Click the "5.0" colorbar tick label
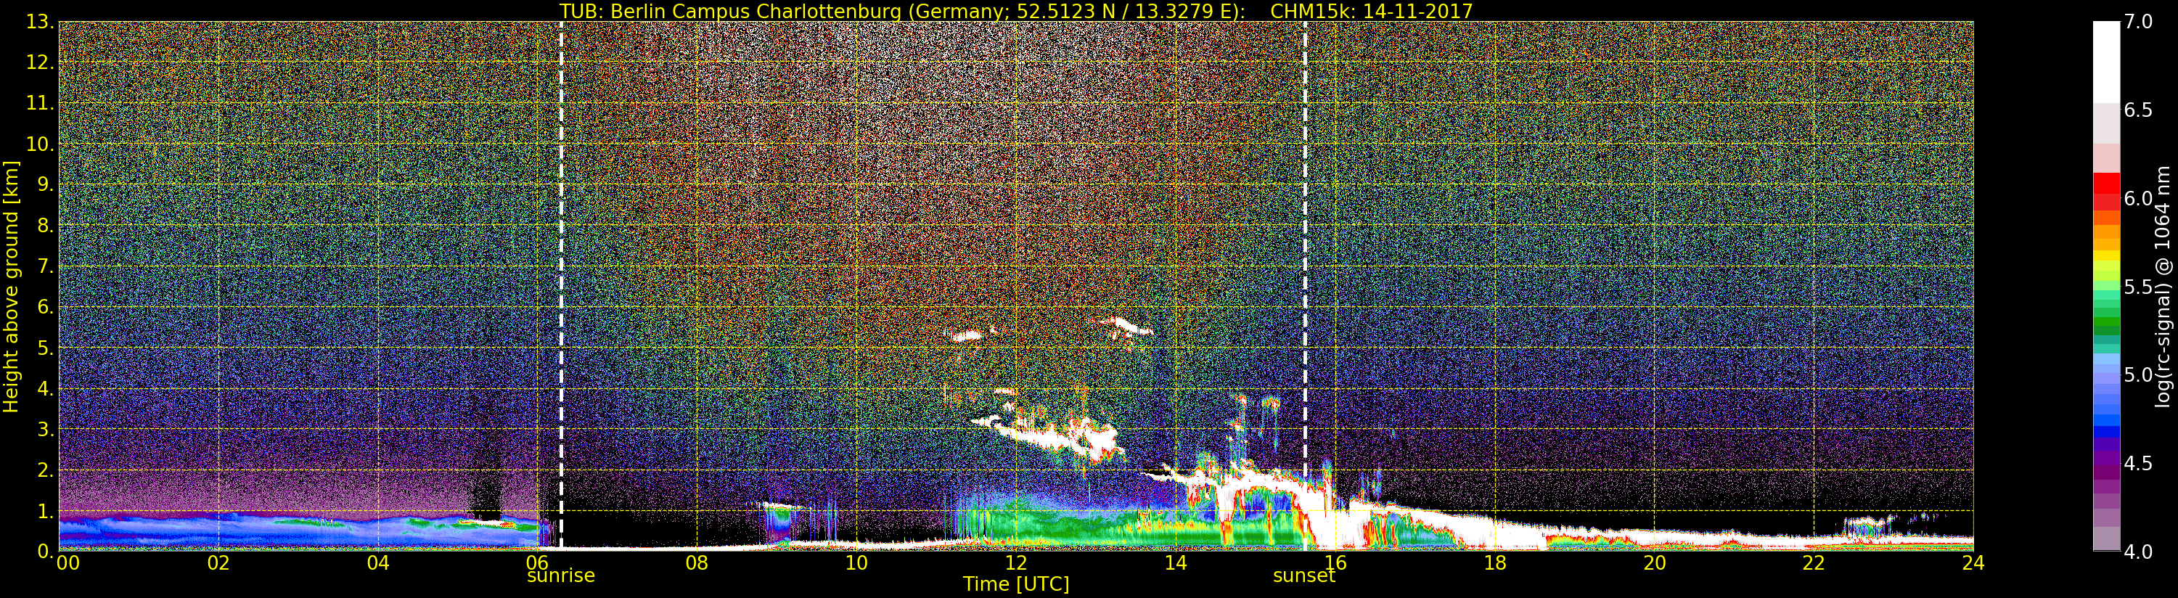Viewport: 2178px width, 598px height. coord(2138,374)
